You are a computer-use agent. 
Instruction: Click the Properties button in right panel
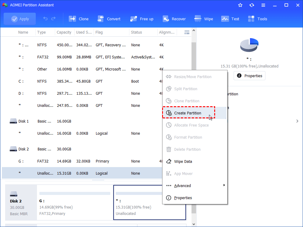(x=249, y=76)
